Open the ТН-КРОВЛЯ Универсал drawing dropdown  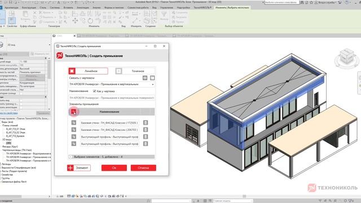point(112,84)
